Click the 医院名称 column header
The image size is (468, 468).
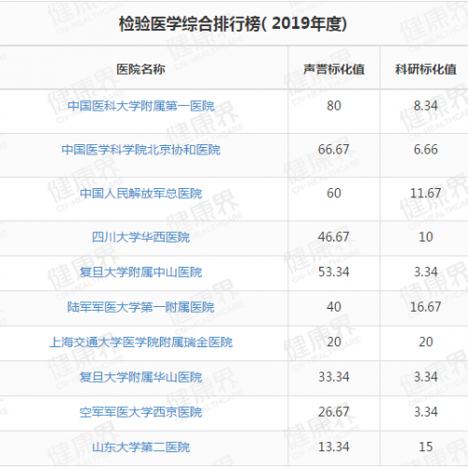141,69
